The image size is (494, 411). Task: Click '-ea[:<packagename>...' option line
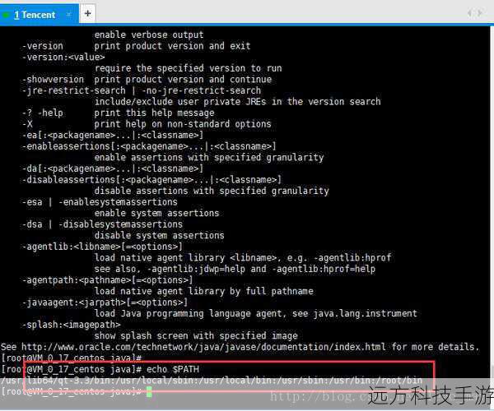click(x=113, y=135)
